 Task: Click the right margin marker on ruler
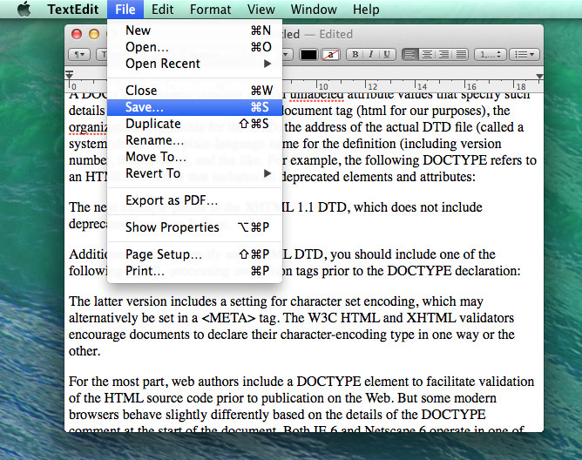click(x=539, y=76)
